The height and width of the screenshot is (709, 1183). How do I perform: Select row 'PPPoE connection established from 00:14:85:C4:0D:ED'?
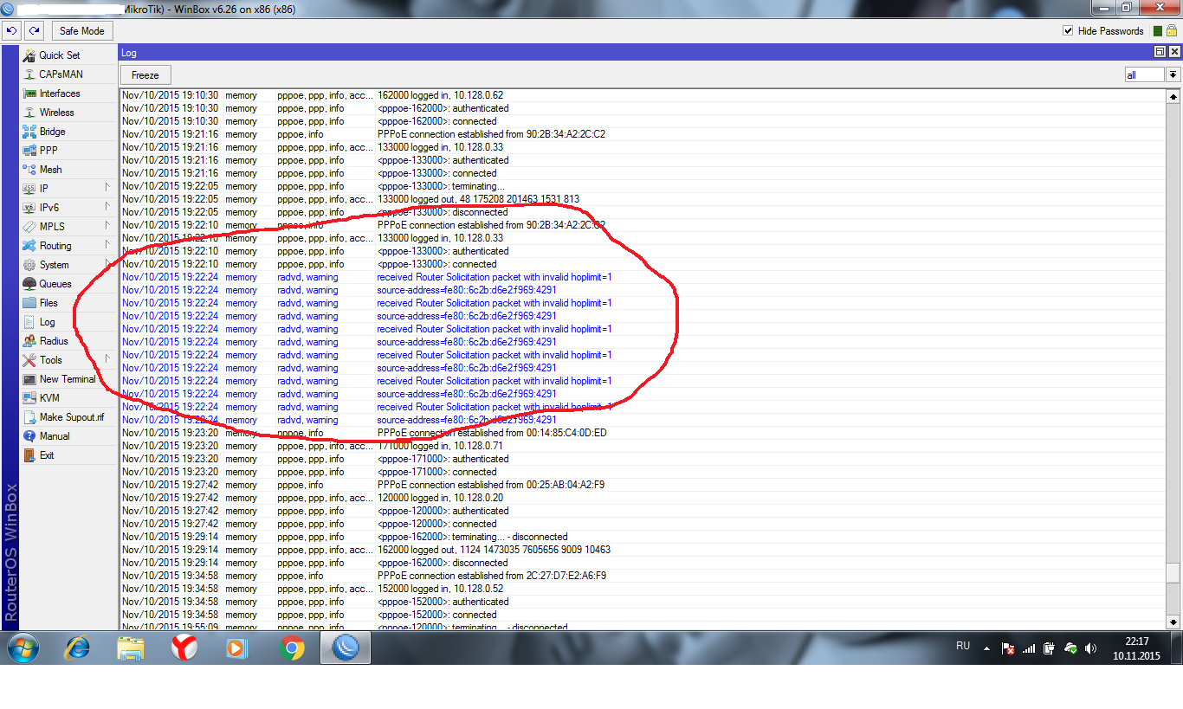(643, 433)
